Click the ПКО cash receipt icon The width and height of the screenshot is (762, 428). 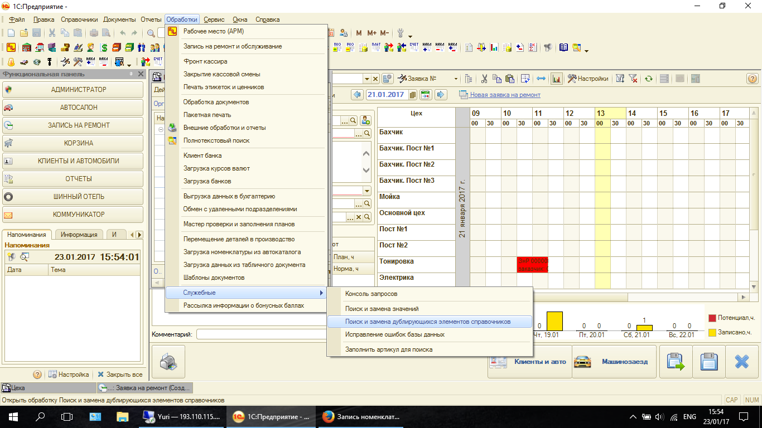point(338,47)
